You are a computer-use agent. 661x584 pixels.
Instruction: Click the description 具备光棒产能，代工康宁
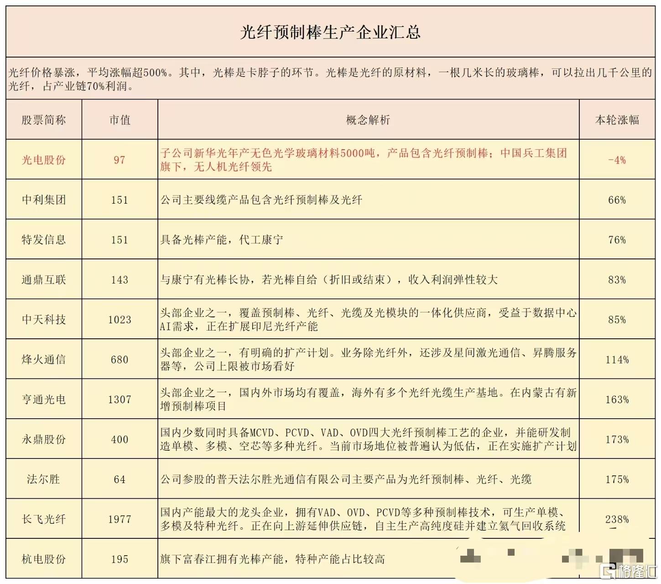click(x=222, y=240)
